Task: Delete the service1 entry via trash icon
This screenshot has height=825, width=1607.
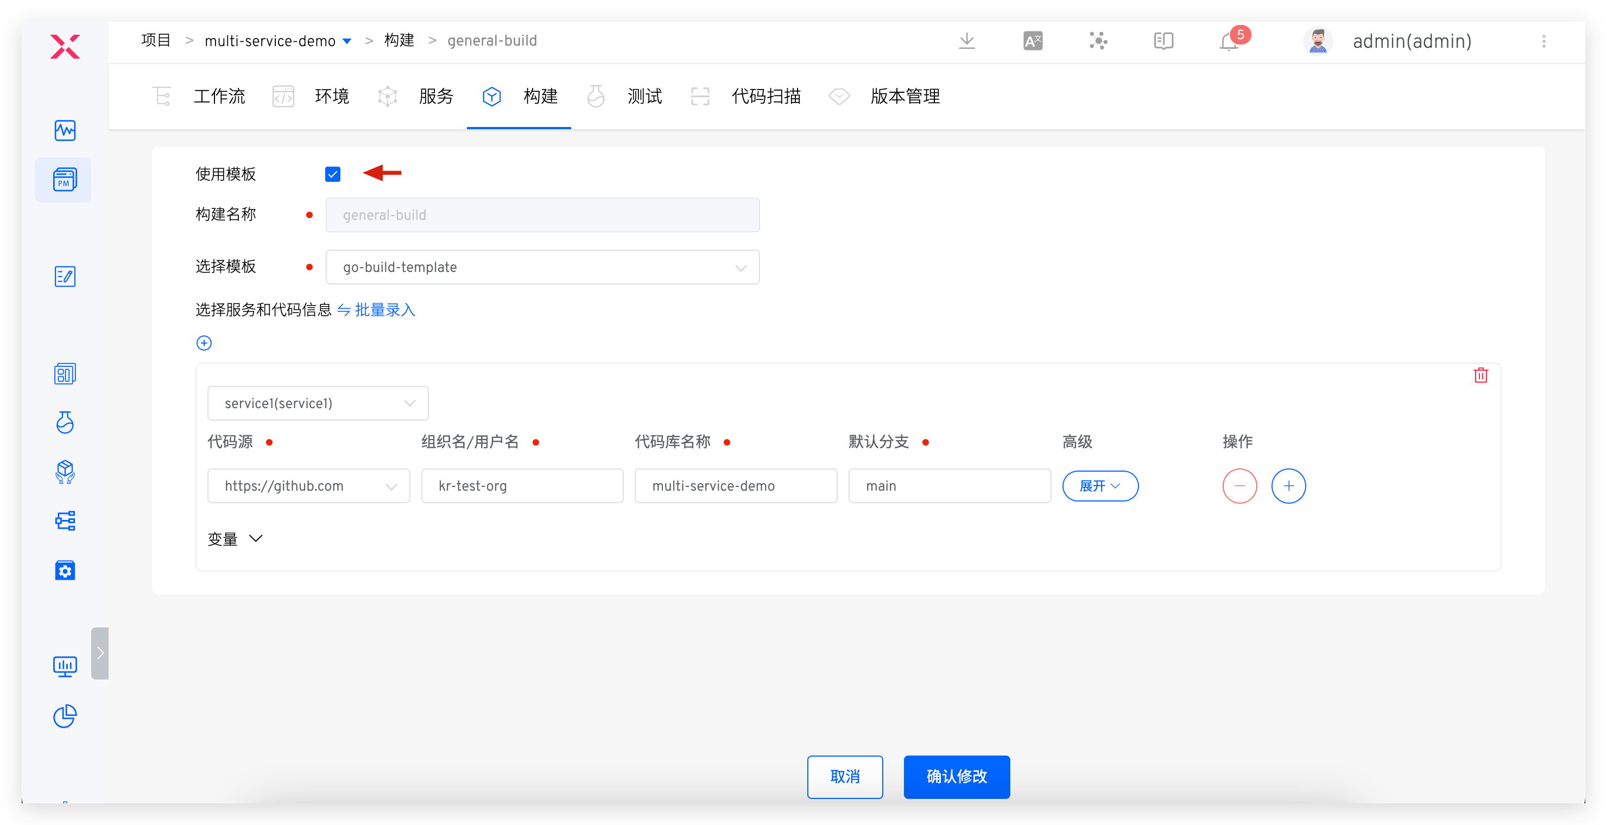Action: (1481, 375)
